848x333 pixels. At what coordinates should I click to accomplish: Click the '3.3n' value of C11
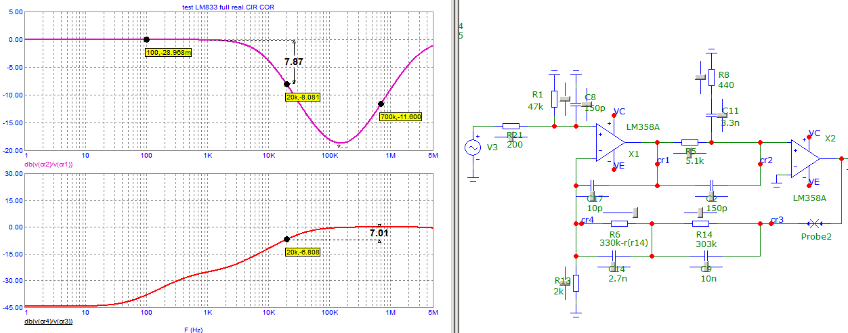click(730, 123)
